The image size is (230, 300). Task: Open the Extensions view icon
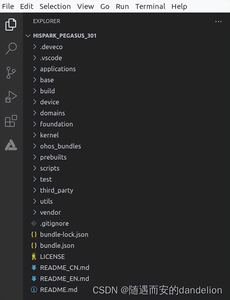[x=11, y=121]
